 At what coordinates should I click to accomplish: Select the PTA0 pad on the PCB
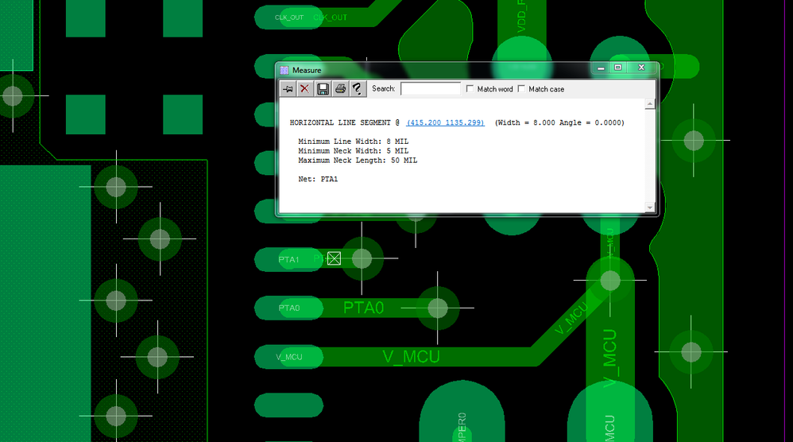tap(288, 308)
